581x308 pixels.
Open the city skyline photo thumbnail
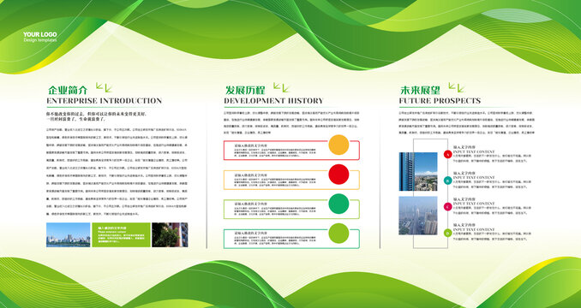coord(69,234)
